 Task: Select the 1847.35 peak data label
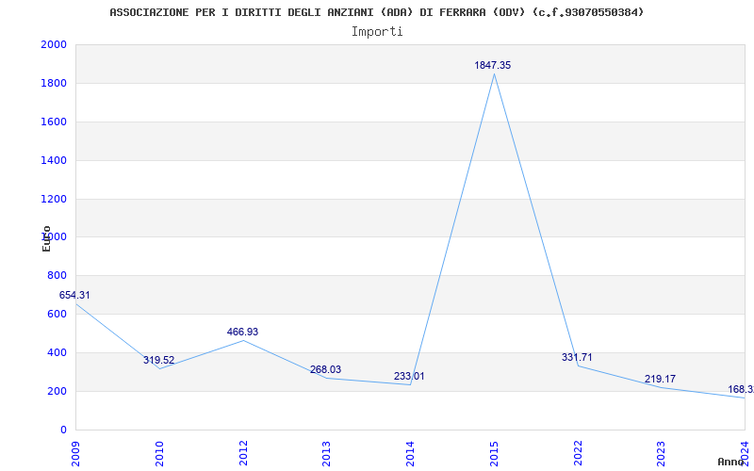tap(493, 65)
